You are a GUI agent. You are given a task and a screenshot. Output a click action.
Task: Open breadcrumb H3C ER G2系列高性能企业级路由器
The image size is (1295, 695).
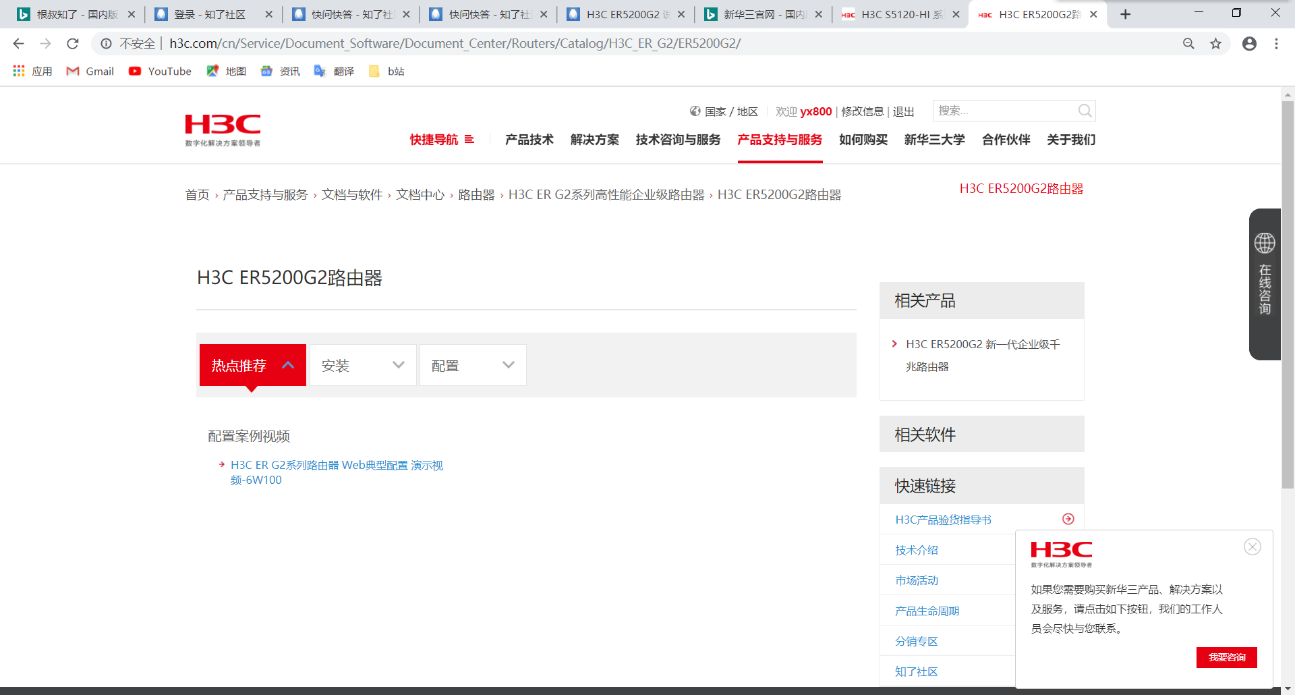tap(606, 195)
